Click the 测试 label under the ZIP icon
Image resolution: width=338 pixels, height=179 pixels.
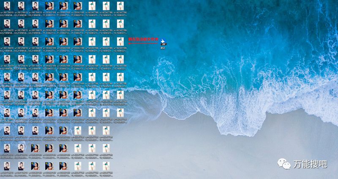click(x=163, y=48)
